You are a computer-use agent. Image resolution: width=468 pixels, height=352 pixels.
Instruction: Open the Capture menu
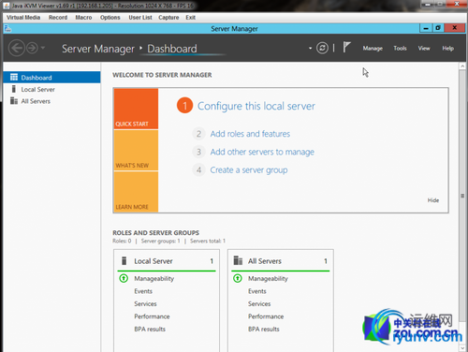pyautogui.click(x=168, y=18)
